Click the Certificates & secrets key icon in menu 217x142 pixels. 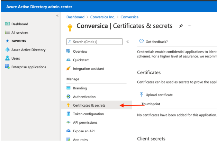(x=68, y=105)
